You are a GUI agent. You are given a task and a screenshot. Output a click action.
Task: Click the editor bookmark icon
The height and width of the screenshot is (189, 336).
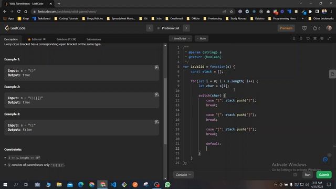294,38
